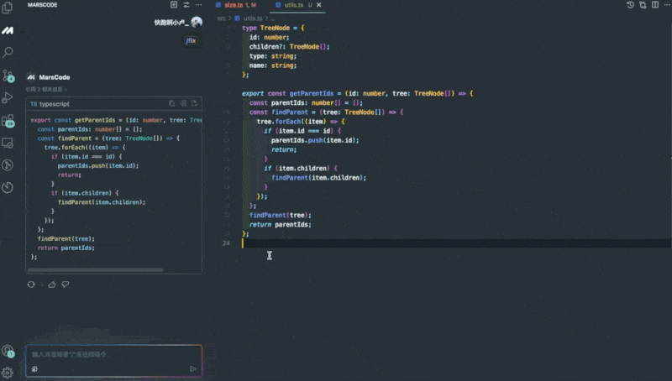Like the MarsCode response
The width and height of the screenshot is (672, 381).
point(52,284)
